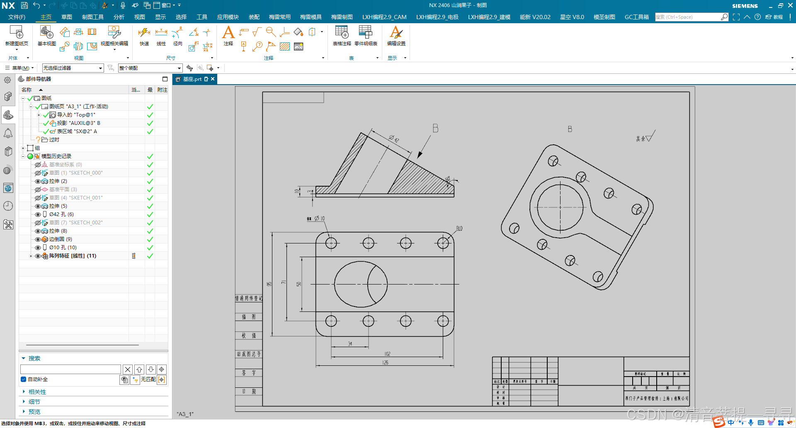Open the 菜单(M) dropdown menu
The height and width of the screenshot is (428, 796).
[x=19, y=68]
